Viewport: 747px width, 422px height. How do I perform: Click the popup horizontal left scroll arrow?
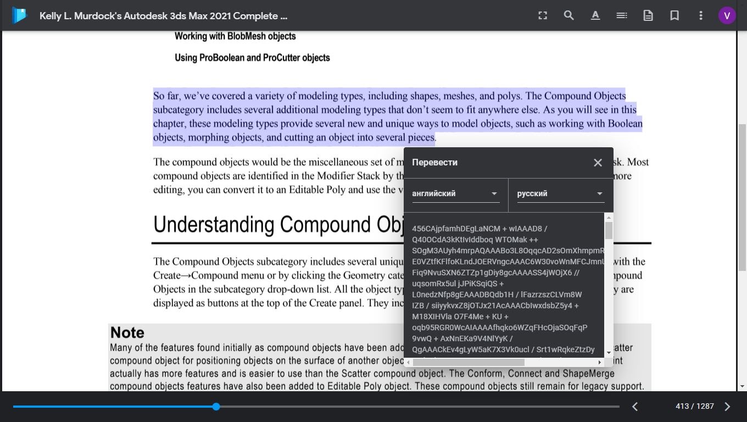[408, 362]
